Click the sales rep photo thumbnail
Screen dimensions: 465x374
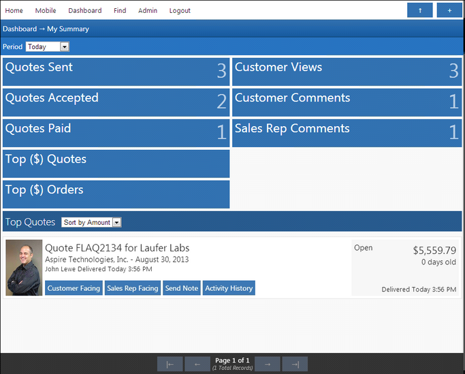(24, 268)
